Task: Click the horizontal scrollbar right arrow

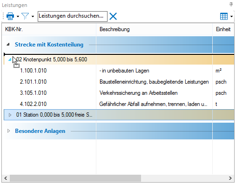Action: pos(230,178)
